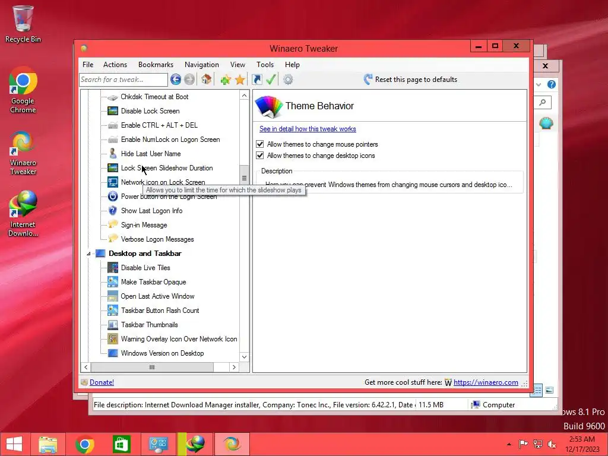
Task: Open the https://winaero.com link
Action: (486, 382)
